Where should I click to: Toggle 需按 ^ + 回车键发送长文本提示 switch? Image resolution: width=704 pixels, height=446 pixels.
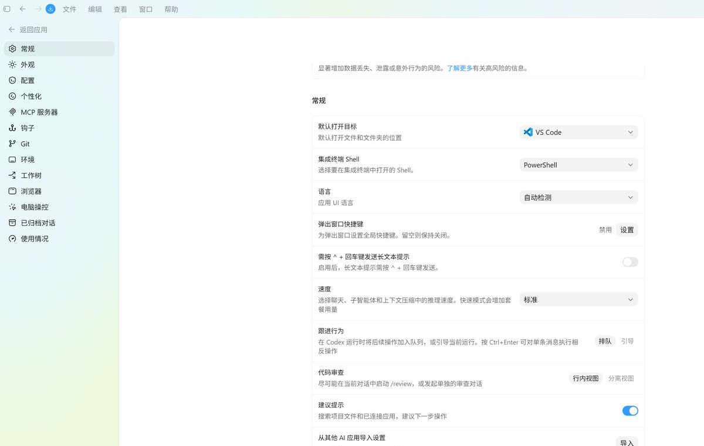pos(630,262)
